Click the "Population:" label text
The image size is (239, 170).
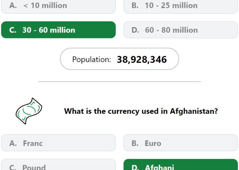point(91,59)
